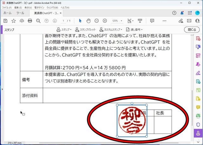Zoom in with the plus icon

(x=105, y=21)
